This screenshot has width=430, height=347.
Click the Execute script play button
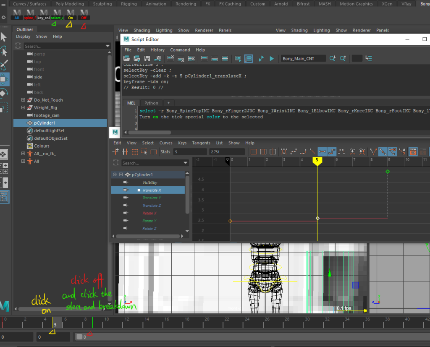click(x=272, y=58)
